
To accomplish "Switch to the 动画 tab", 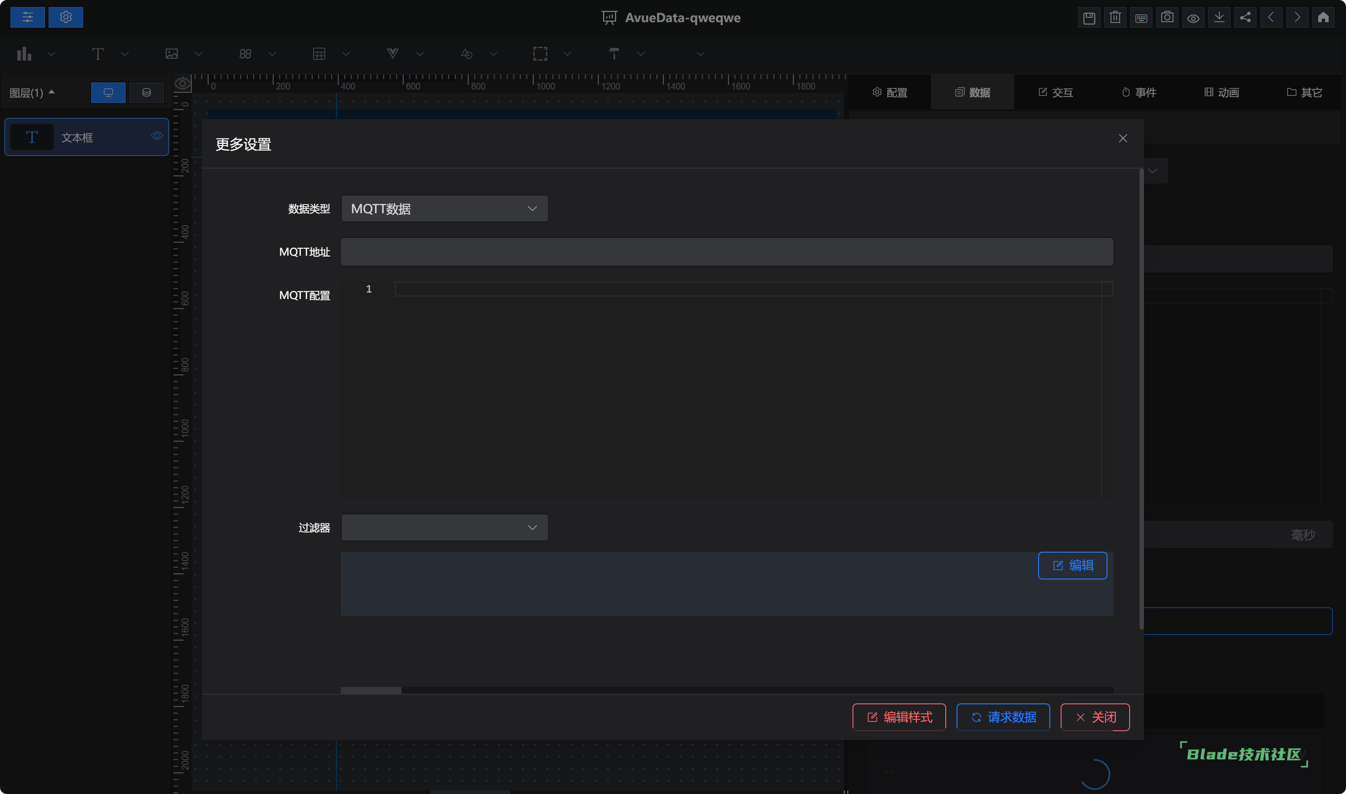I will [1221, 93].
